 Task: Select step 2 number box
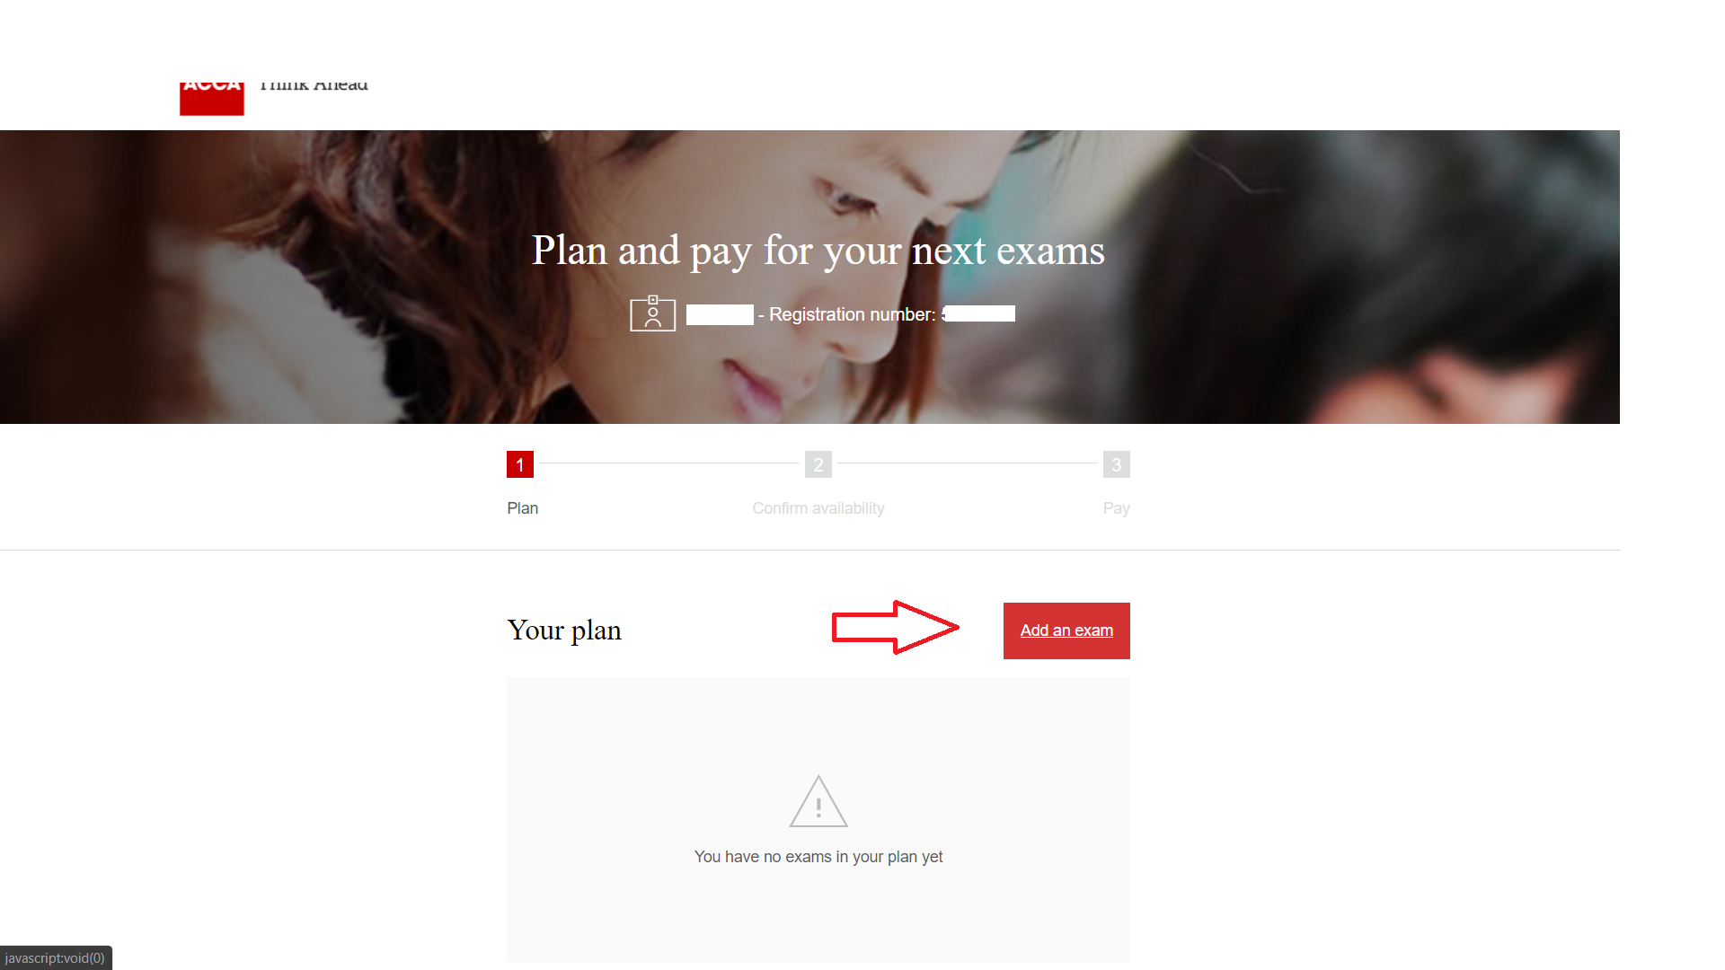point(818,464)
